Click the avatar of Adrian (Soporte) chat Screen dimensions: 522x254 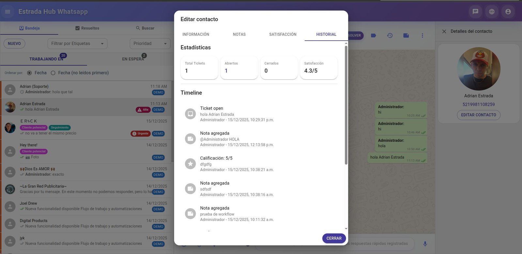[10, 90]
